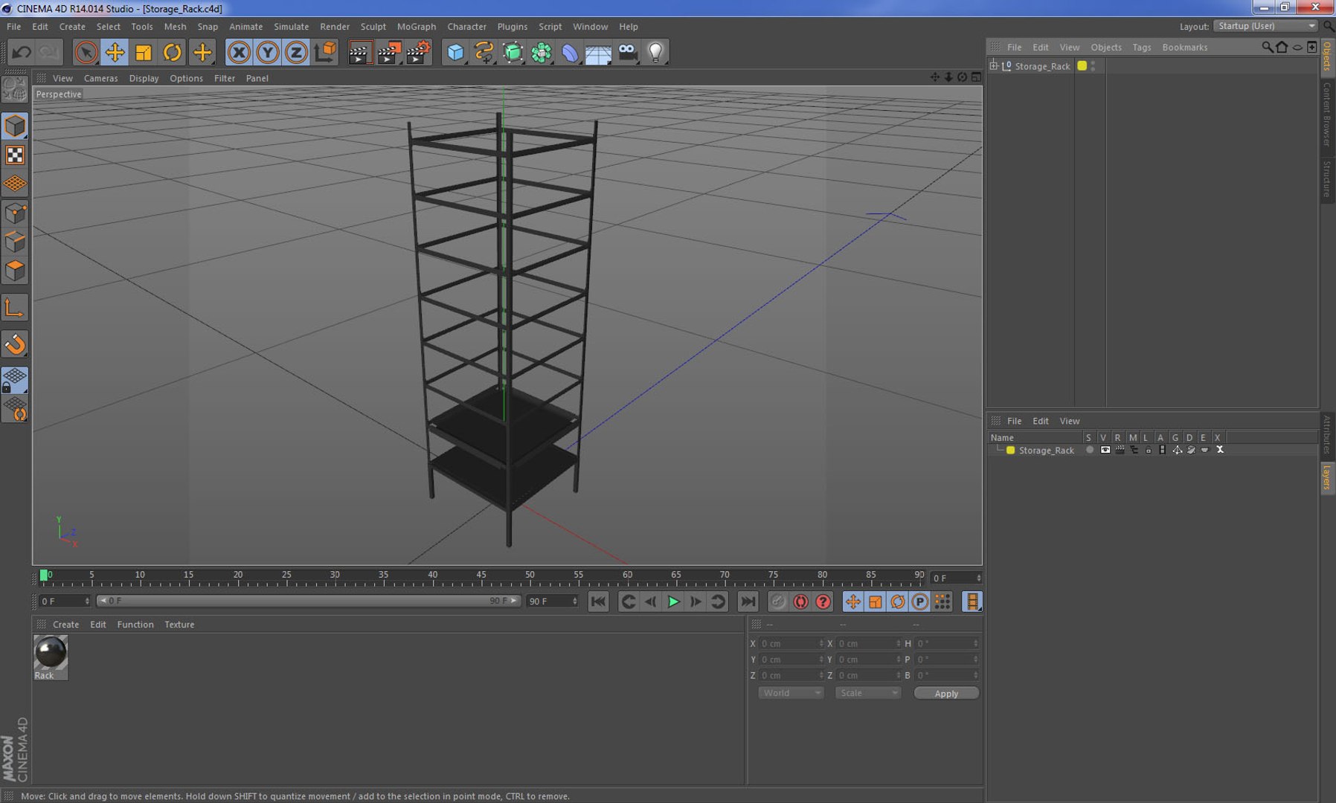Toggle Storage_Rack visibility dots
The image size is (1336, 803).
(x=1093, y=65)
